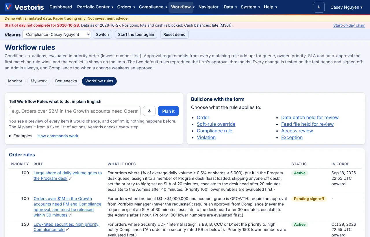The image size is (370, 237).
Task: Select the Workflow rules tab
Action: (x=99, y=81)
